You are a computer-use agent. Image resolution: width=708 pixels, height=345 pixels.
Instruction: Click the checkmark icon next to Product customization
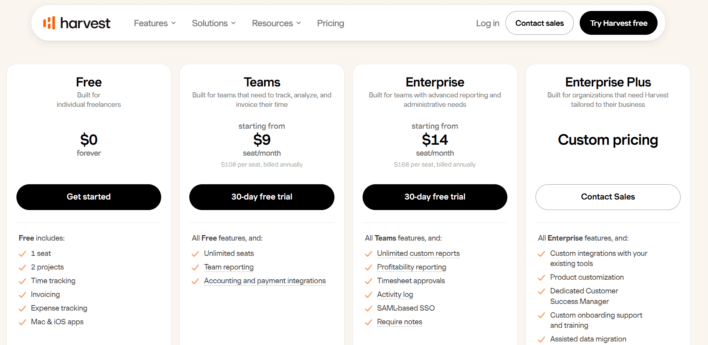[541, 278]
